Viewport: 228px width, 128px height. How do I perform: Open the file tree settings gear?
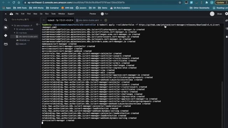click(37, 25)
